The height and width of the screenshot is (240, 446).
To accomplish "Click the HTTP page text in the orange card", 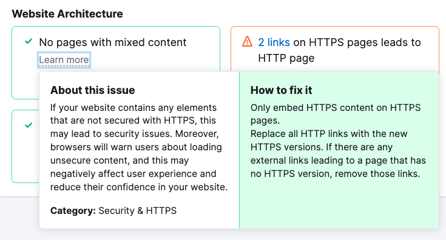I will click(x=286, y=58).
